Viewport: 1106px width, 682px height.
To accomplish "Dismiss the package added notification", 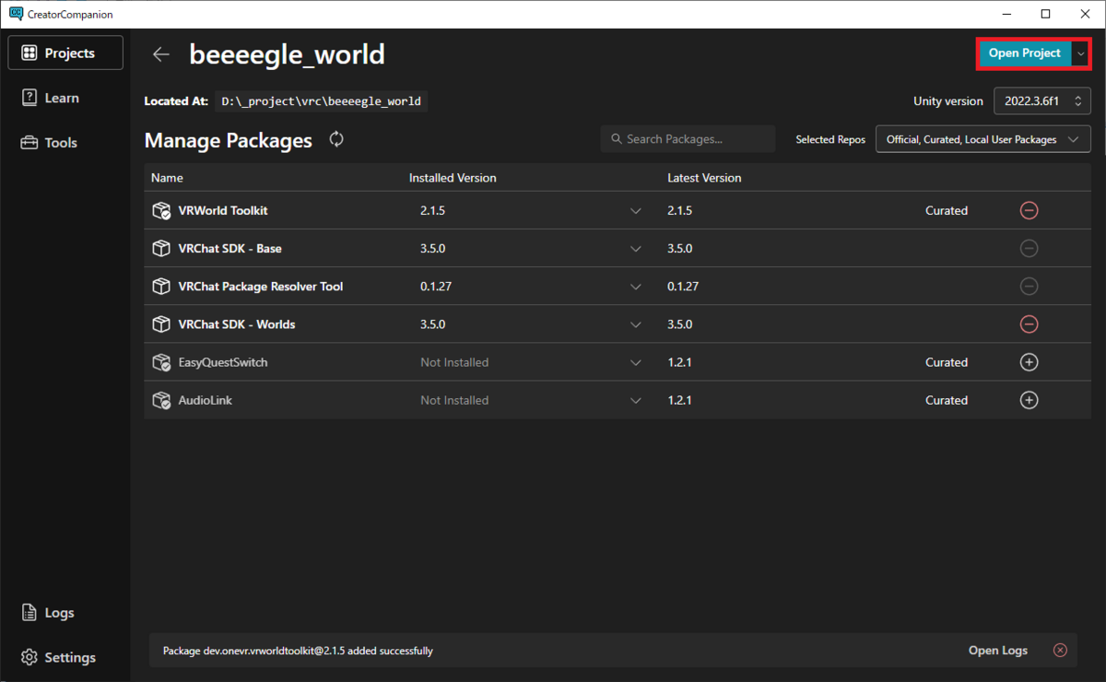I will (1060, 650).
